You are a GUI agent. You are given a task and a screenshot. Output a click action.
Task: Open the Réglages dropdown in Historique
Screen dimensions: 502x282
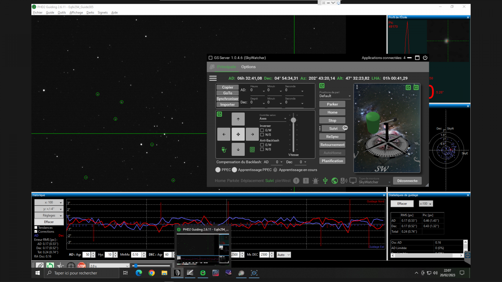pyautogui.click(x=49, y=216)
